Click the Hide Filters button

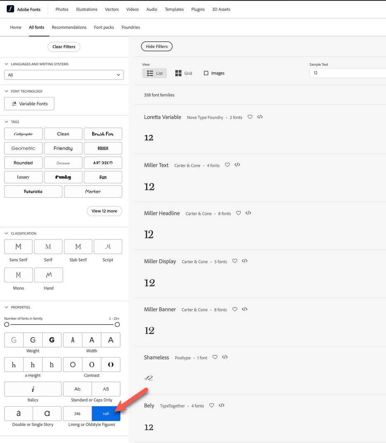coord(157,46)
